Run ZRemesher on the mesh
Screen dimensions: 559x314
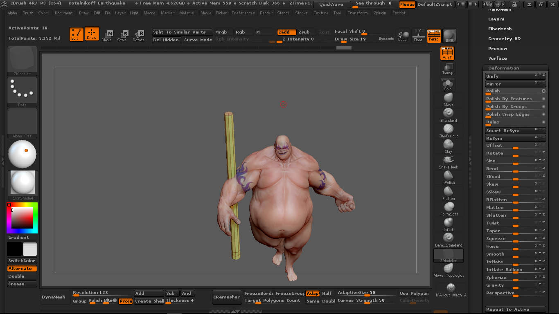pos(227,297)
